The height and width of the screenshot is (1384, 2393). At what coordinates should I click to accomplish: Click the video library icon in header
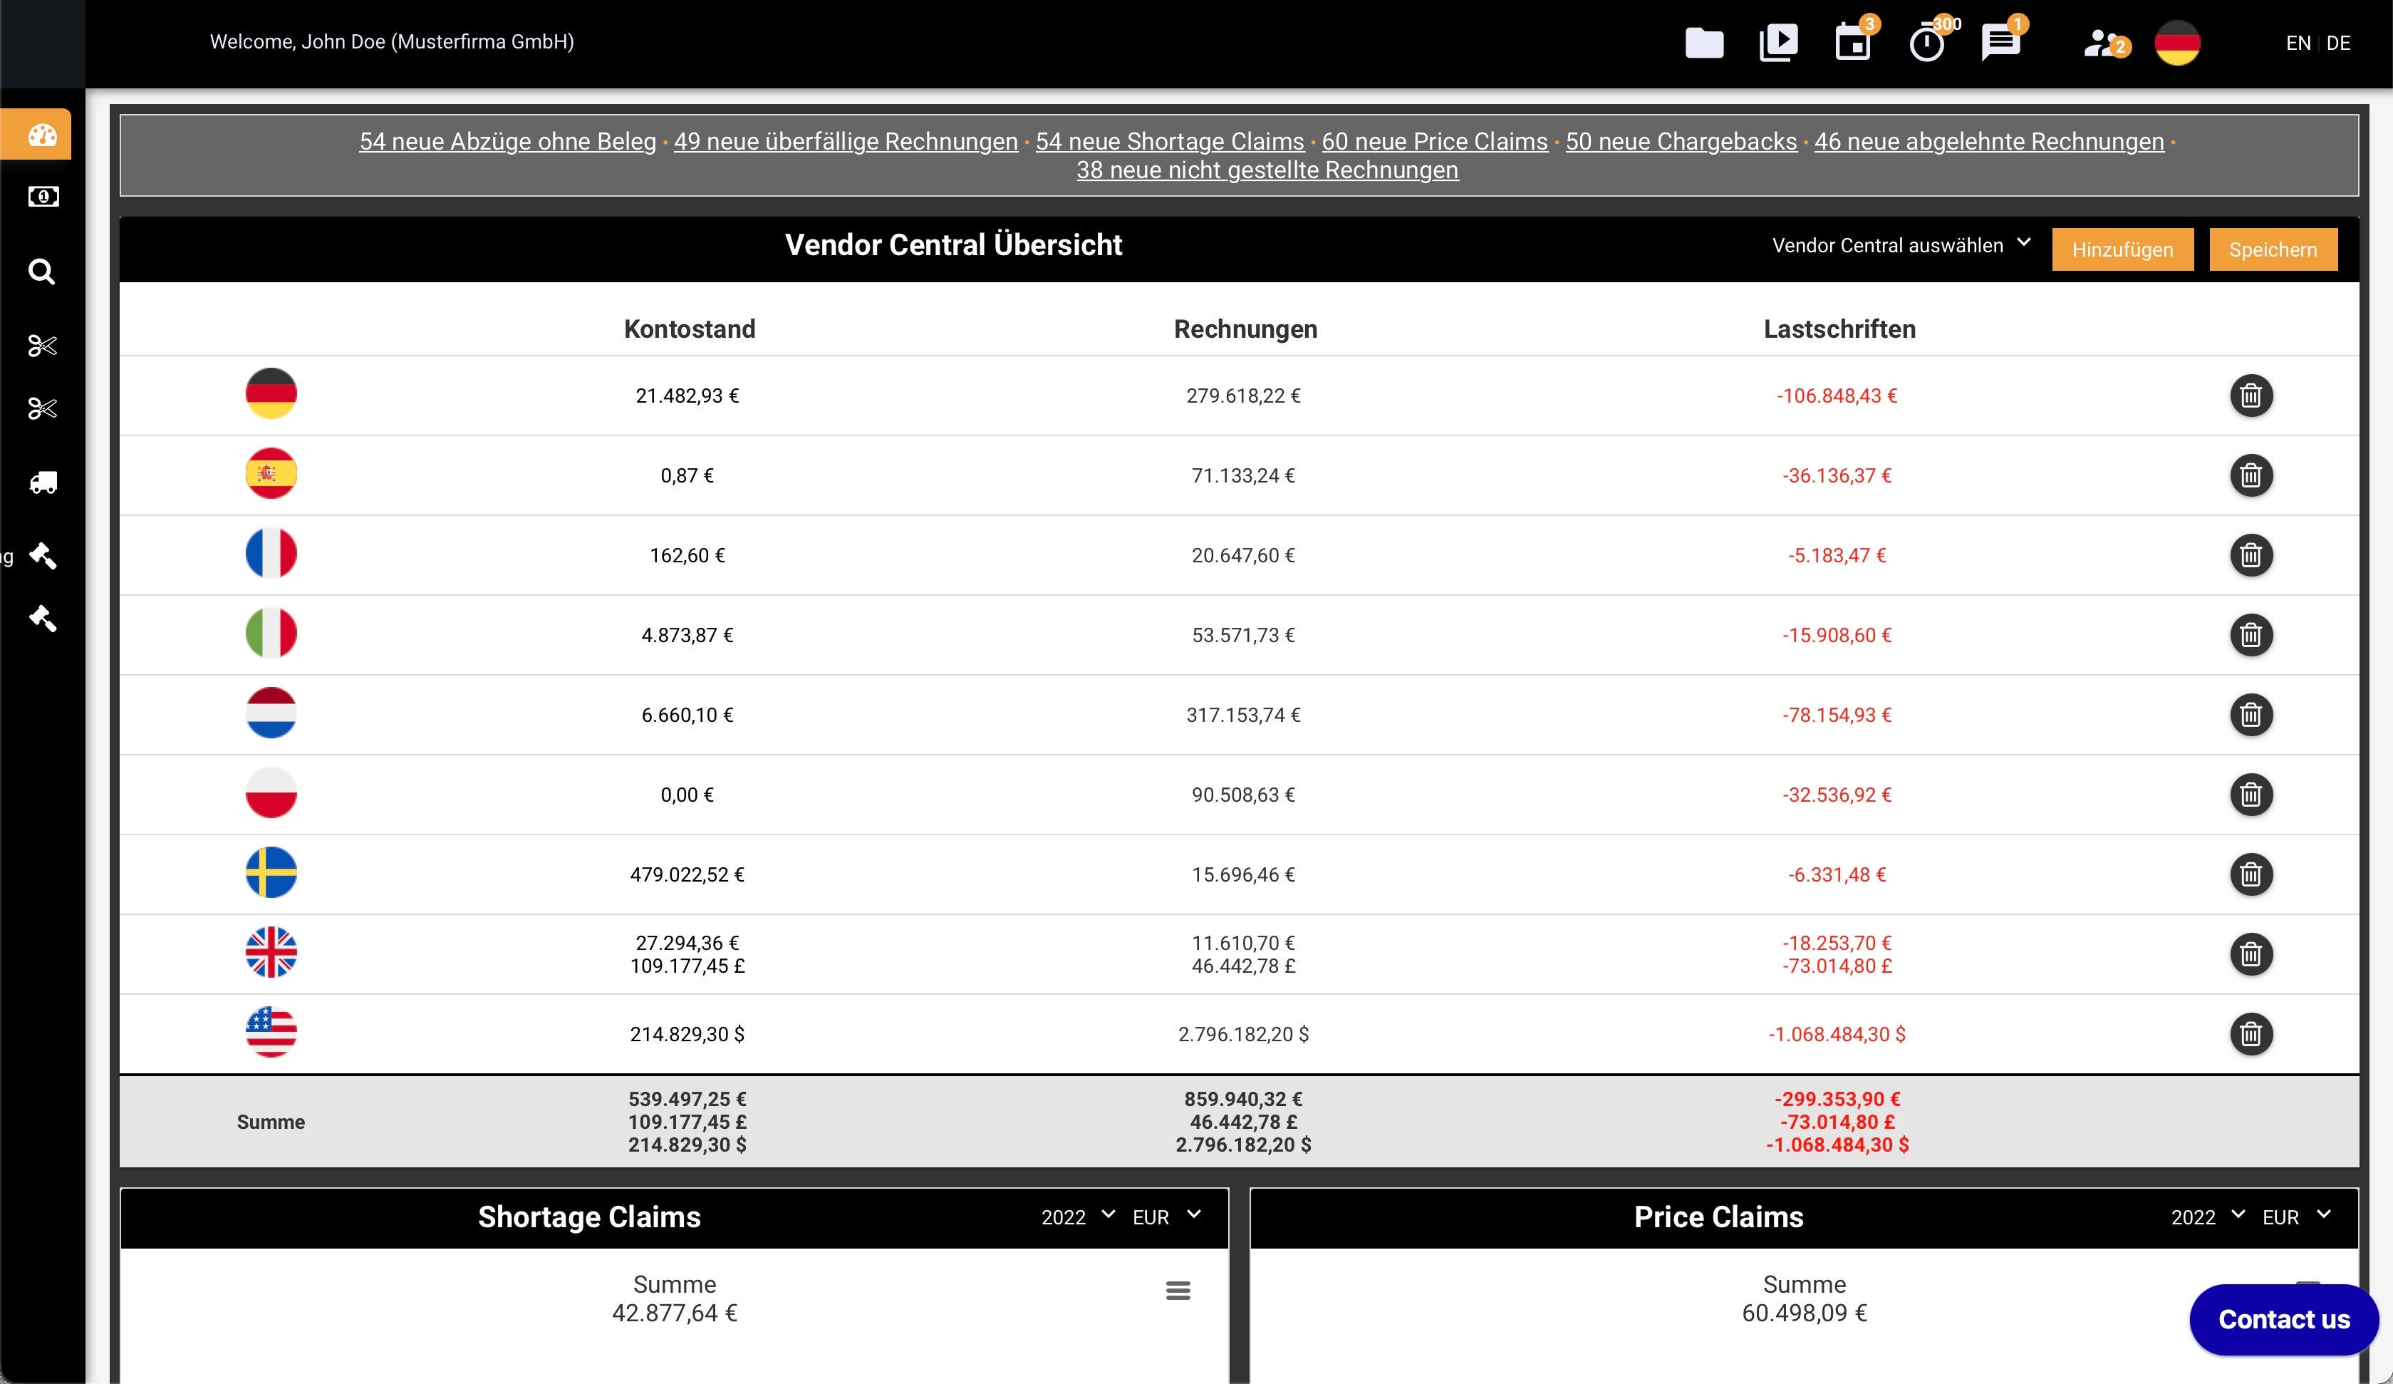(1777, 43)
